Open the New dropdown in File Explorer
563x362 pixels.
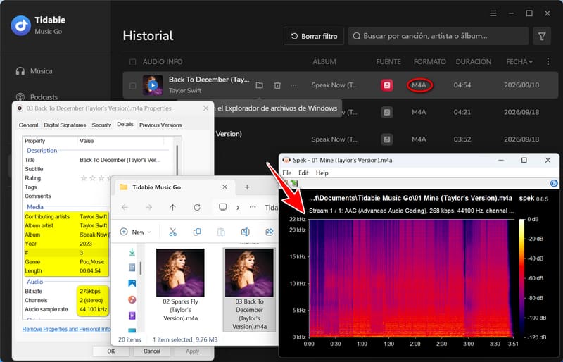point(135,232)
